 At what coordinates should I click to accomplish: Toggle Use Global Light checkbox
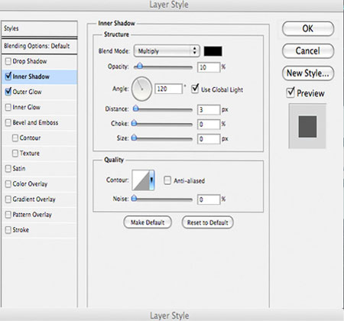tap(195, 89)
